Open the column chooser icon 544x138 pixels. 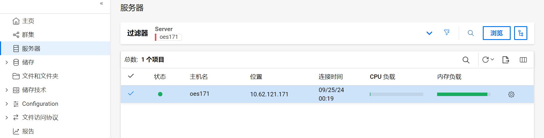(523, 60)
